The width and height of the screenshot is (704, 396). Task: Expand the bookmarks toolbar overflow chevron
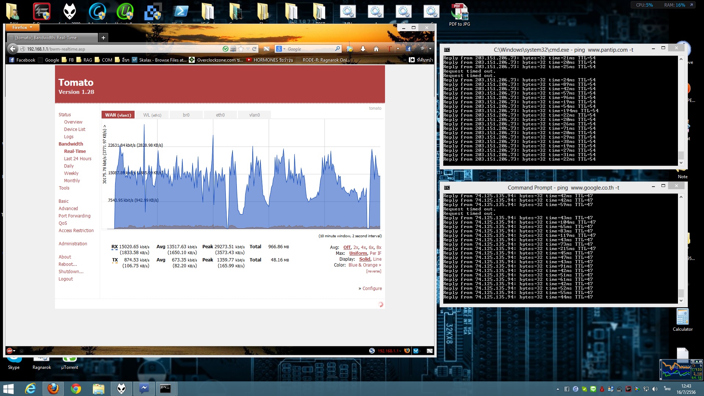click(405, 60)
